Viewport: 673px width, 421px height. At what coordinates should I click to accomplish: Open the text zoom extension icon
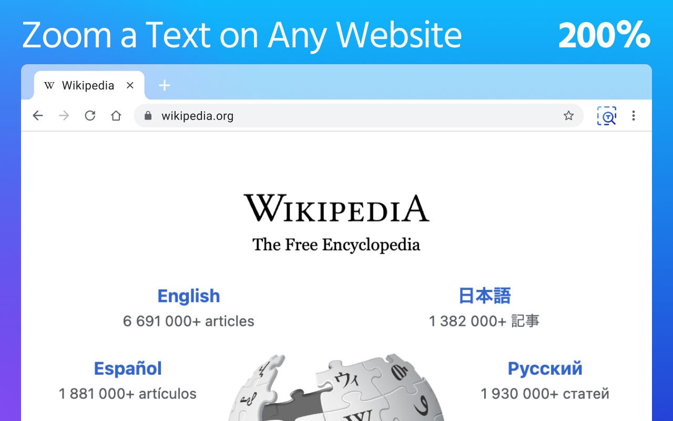[x=607, y=116]
